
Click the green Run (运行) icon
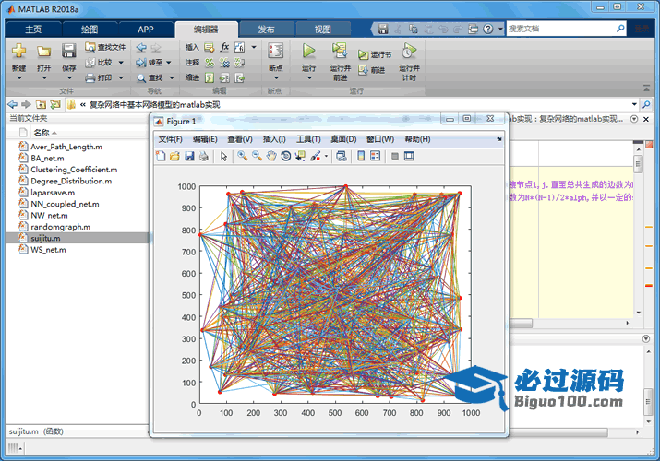[x=308, y=51]
